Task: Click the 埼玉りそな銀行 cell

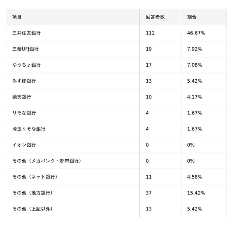Action: [29, 129]
